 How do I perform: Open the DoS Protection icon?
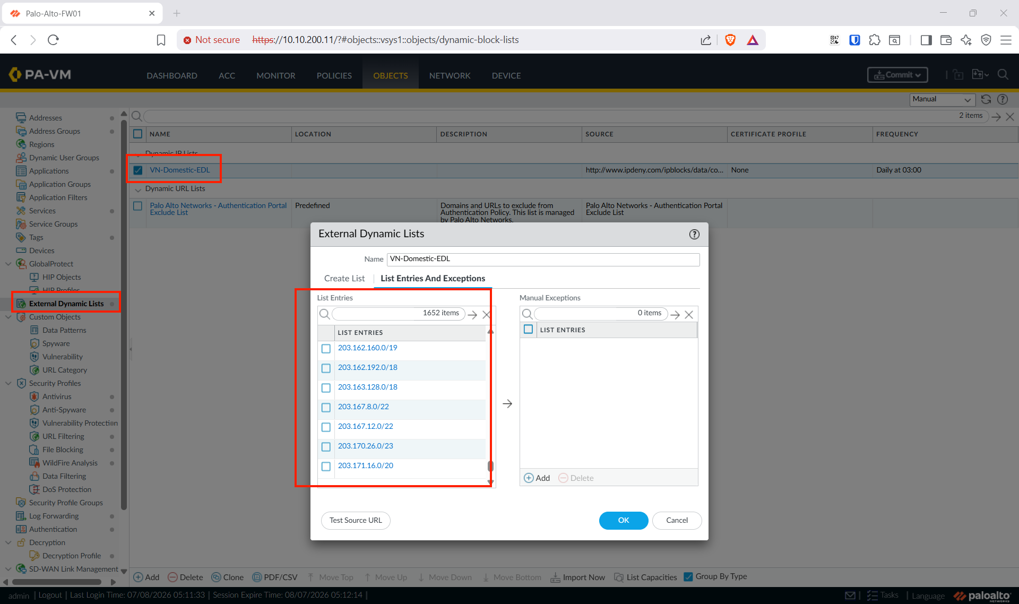(x=34, y=489)
